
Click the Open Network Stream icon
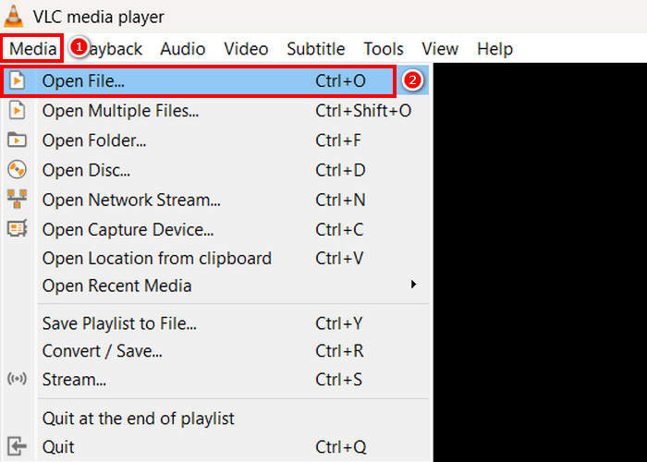coord(16,200)
